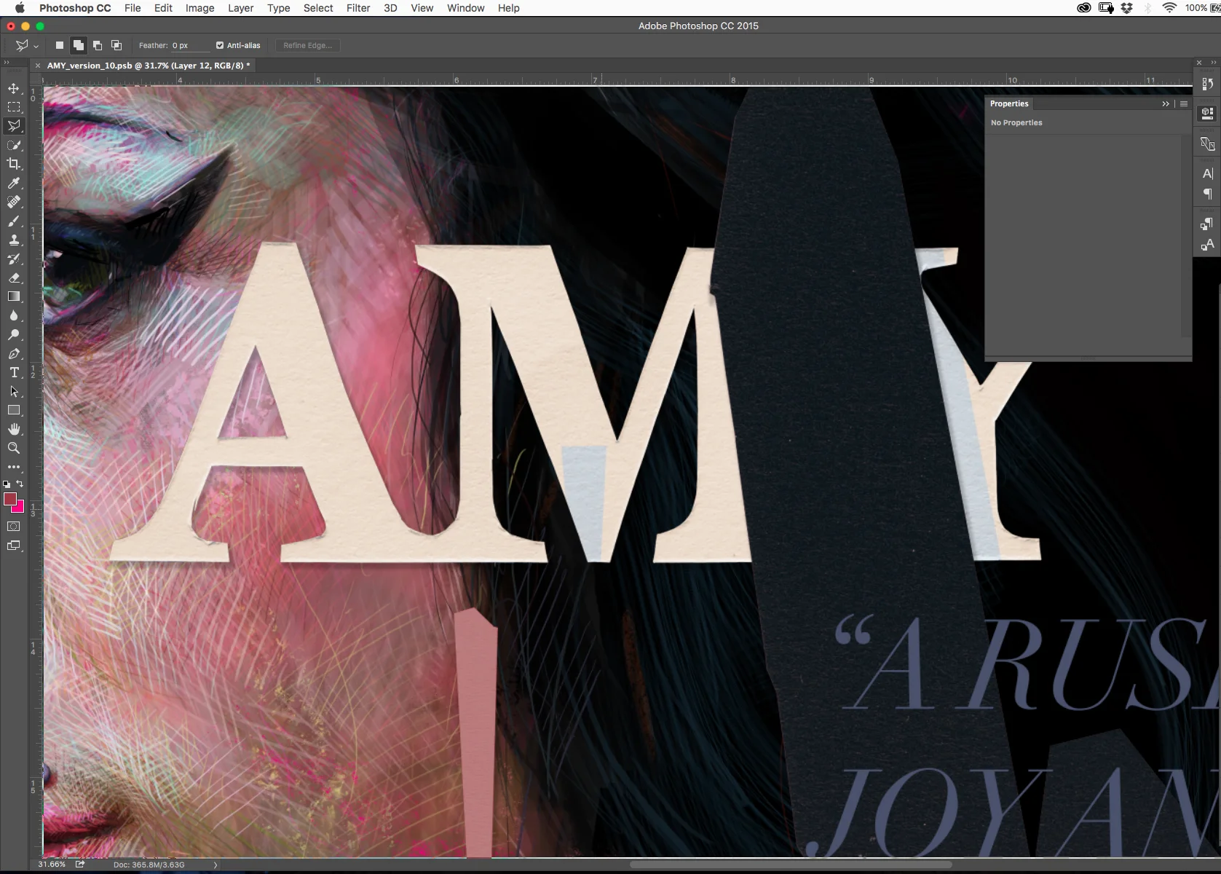
Task: Open the Image menu
Action: (199, 8)
